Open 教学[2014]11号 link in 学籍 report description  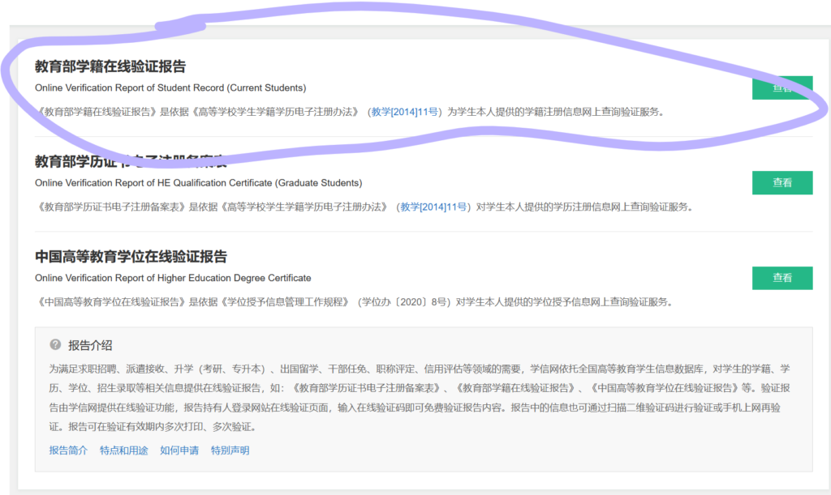coord(405,112)
